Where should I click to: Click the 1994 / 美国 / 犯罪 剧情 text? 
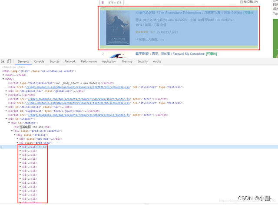pyautogui.click(x=151, y=25)
